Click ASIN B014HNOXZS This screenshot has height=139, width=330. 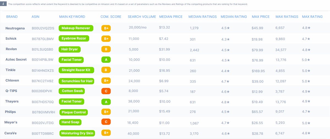[43, 70]
